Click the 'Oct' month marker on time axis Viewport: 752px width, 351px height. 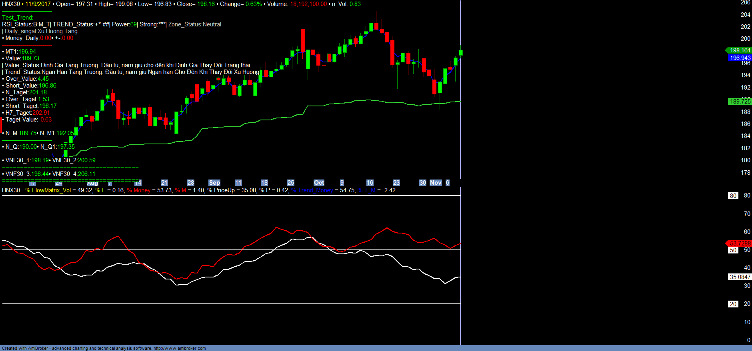319,183
